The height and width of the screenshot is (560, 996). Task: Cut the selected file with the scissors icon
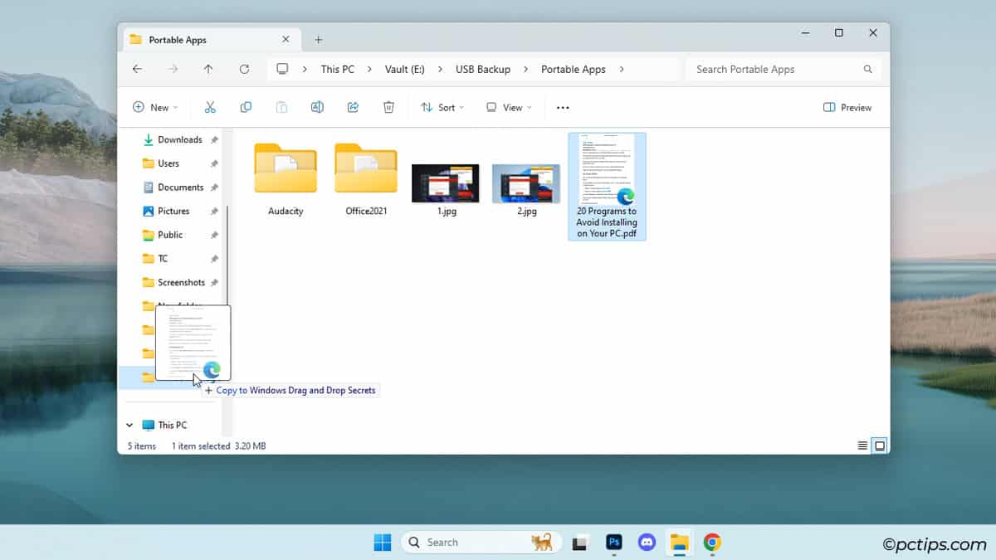click(x=210, y=107)
